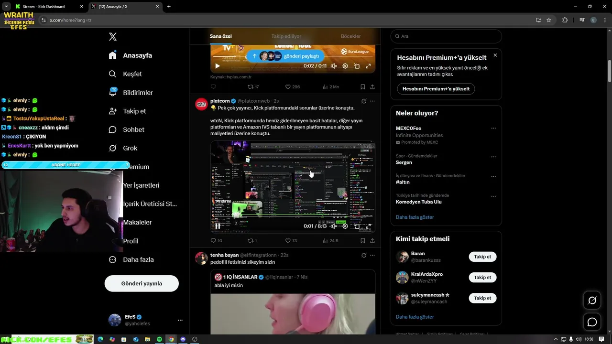Open Komedyen Tuba Ulu trend options

(493, 196)
